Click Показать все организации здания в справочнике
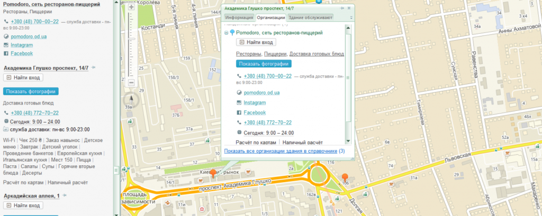542x216 pixels. pyautogui.click(x=281, y=151)
